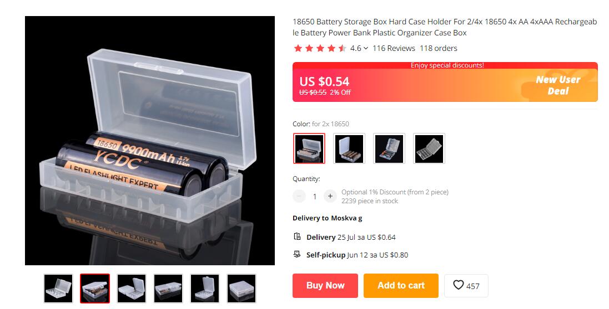Viewport: 609px width, 309px height.
Task: Click the Add to cart button
Action: tap(401, 286)
